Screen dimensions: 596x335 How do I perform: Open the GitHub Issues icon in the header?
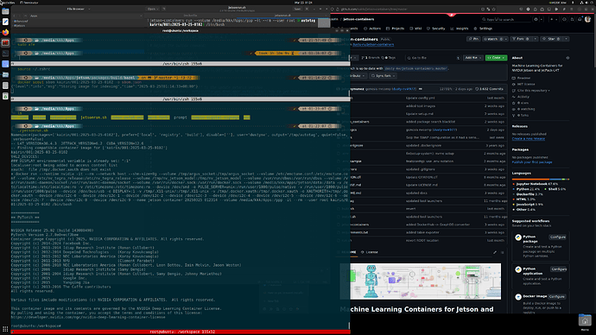564,19
